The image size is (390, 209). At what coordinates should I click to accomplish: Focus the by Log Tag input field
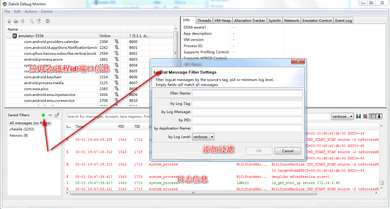pos(247,104)
